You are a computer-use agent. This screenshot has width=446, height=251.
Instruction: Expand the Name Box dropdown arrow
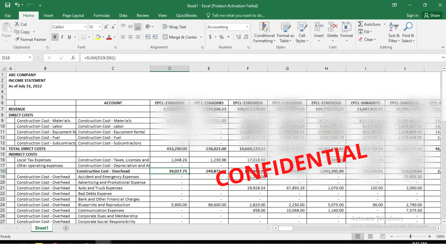pyautogui.click(x=30, y=58)
